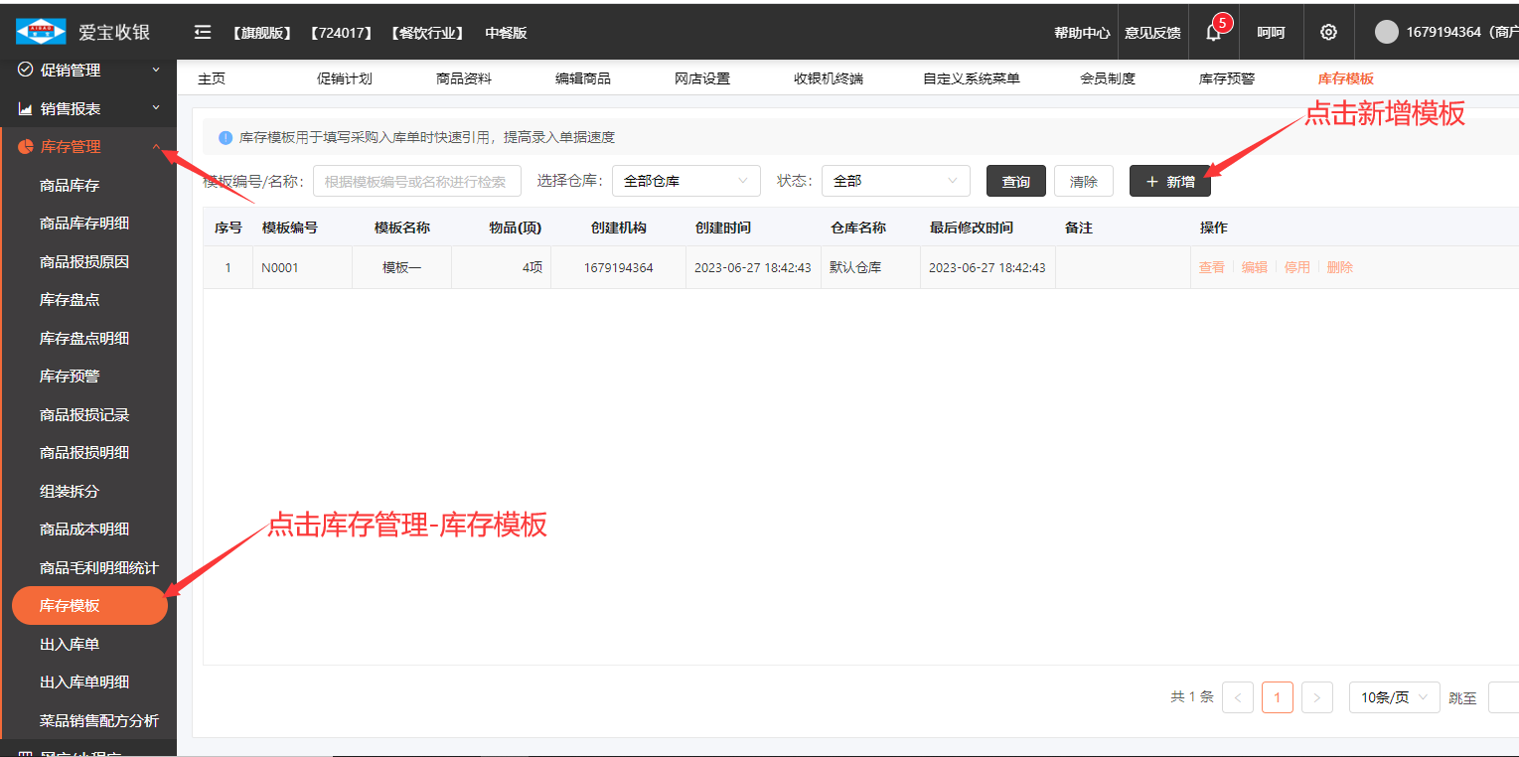The width and height of the screenshot is (1519, 757).
Task: Click 停用 link for template N0001
Action: [x=1297, y=267]
